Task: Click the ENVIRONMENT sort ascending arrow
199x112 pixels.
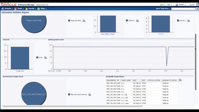Action: (x=118, y=80)
